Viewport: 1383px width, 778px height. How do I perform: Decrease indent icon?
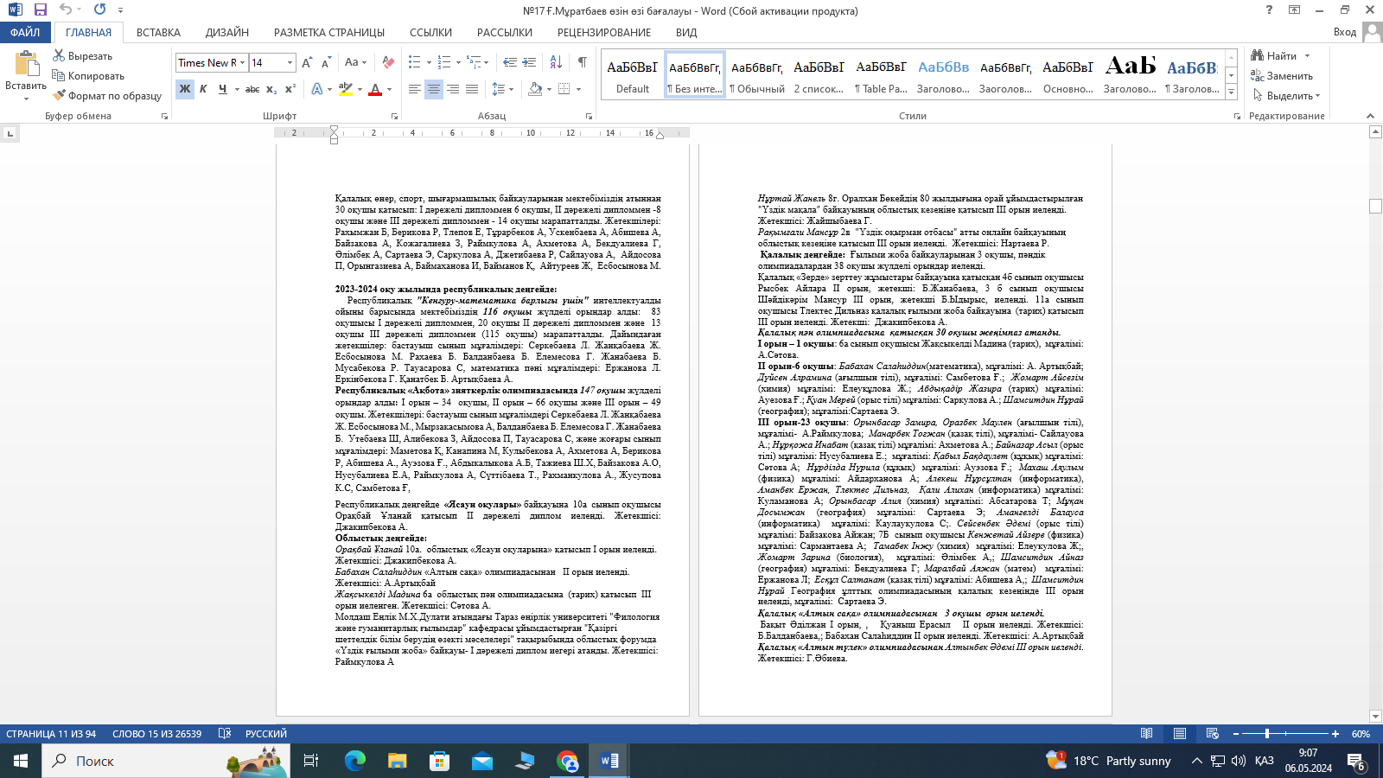pos(509,63)
